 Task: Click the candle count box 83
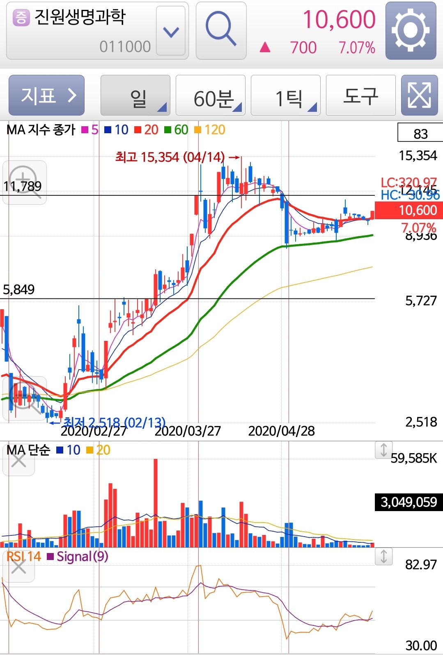[420, 133]
